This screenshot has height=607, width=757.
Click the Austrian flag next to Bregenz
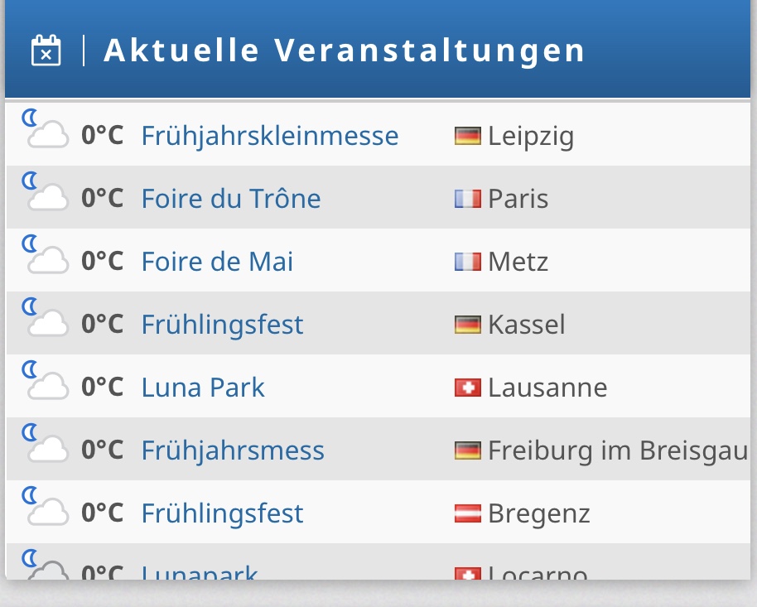(x=468, y=513)
